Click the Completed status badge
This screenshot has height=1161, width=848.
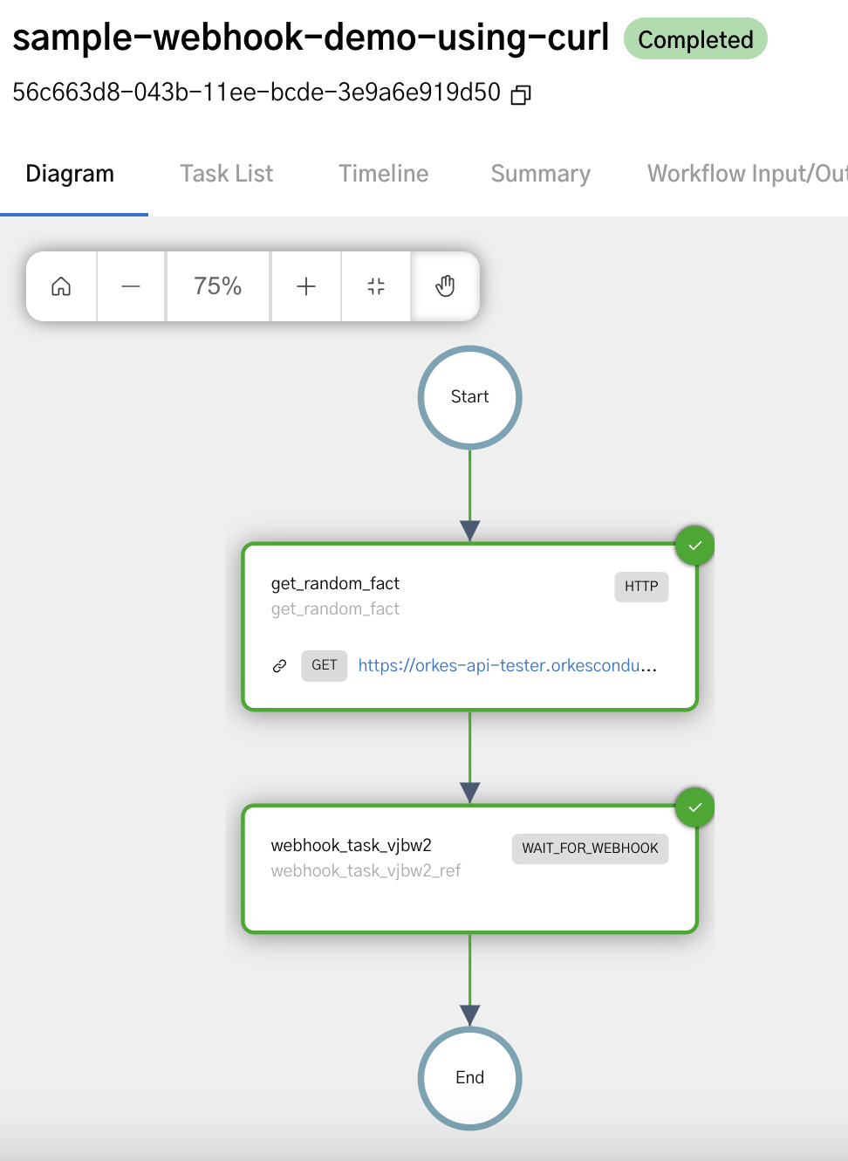click(x=695, y=38)
